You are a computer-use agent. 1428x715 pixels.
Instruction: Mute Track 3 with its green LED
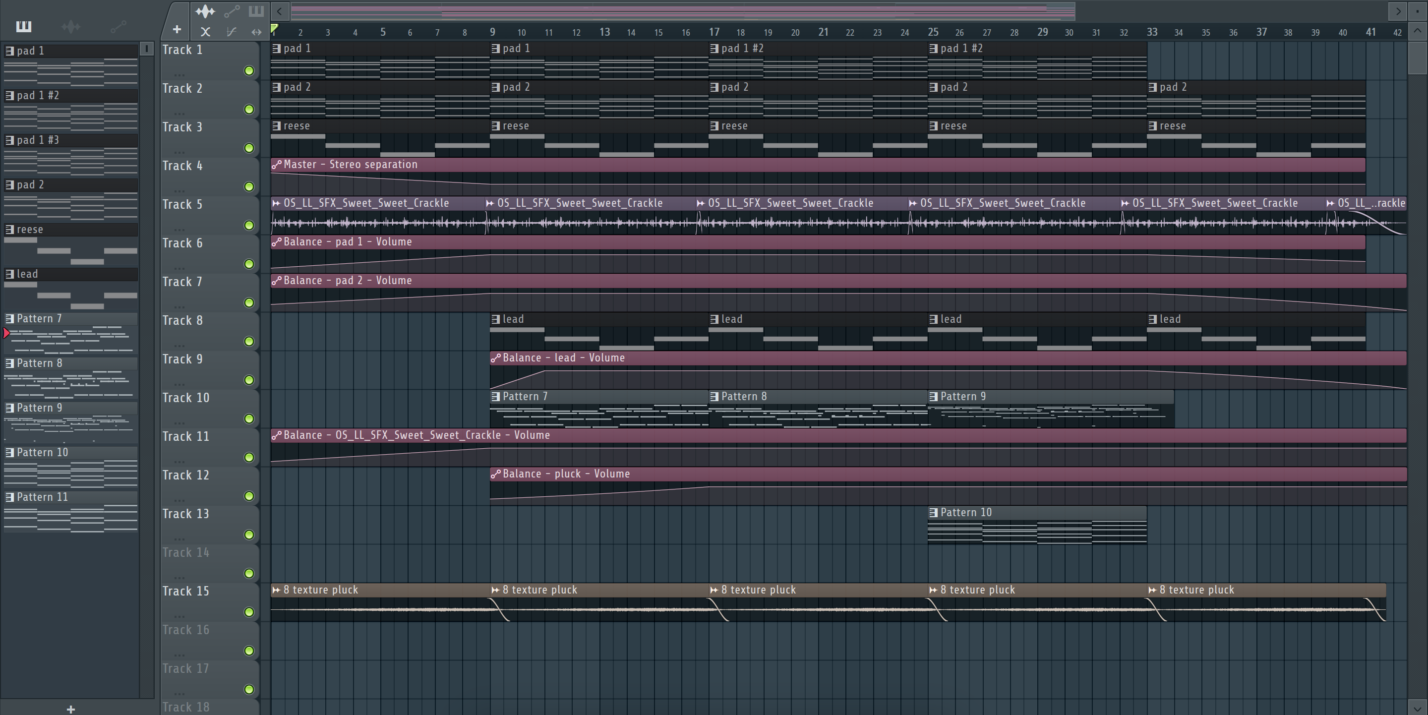pos(249,148)
